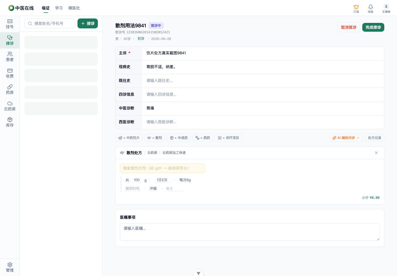
Task: Click the 备注 remarks field
Action: pyautogui.click(x=174, y=189)
